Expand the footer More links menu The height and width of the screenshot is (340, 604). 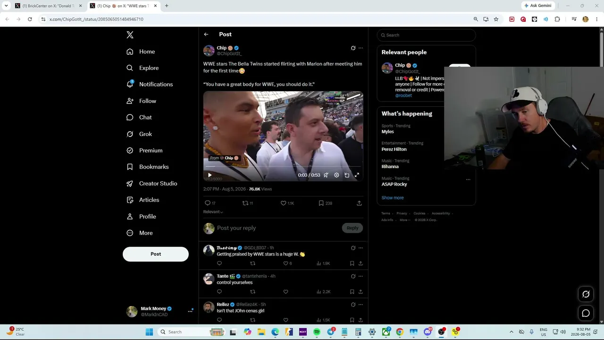point(404,220)
